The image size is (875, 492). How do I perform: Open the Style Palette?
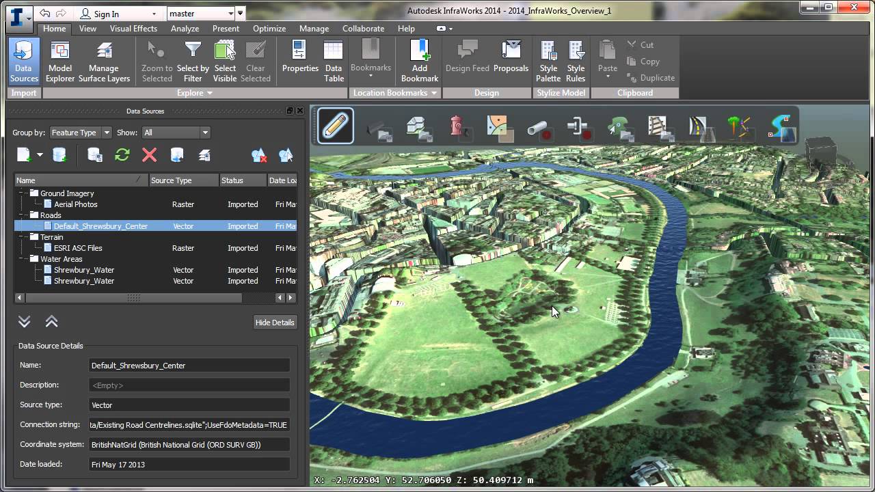(548, 61)
